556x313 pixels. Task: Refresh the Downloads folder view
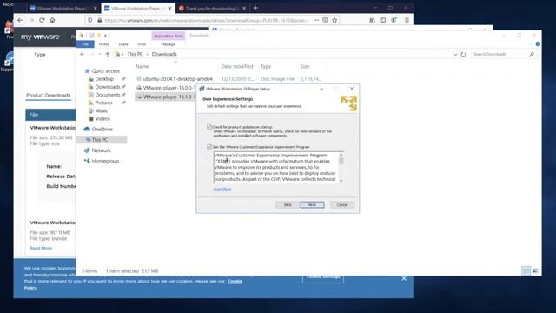pyautogui.click(x=463, y=54)
